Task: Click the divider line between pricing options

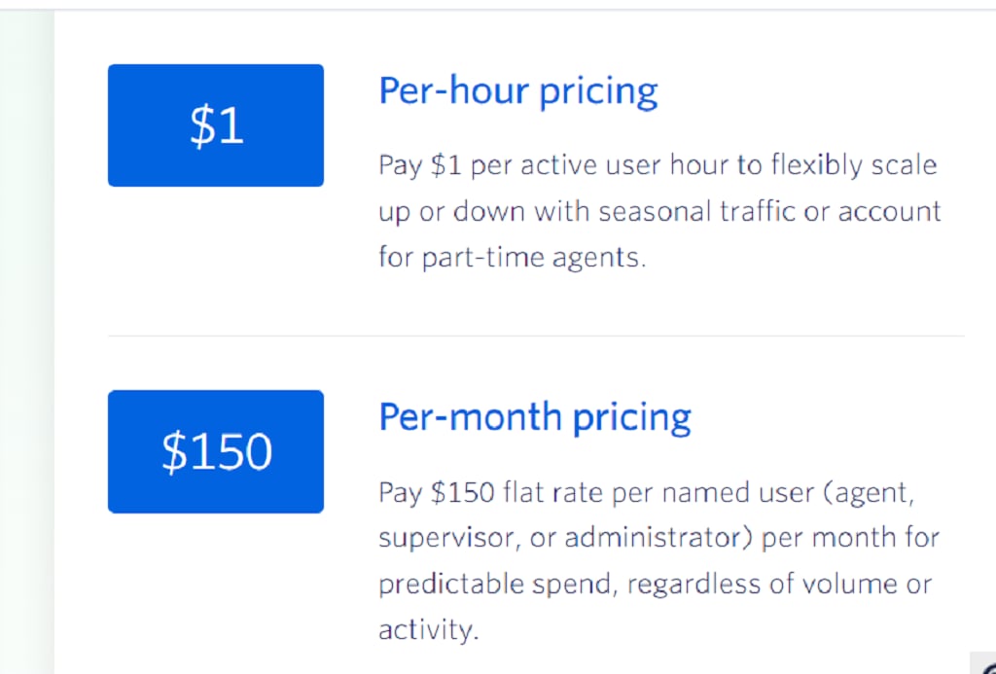Action: click(x=536, y=336)
